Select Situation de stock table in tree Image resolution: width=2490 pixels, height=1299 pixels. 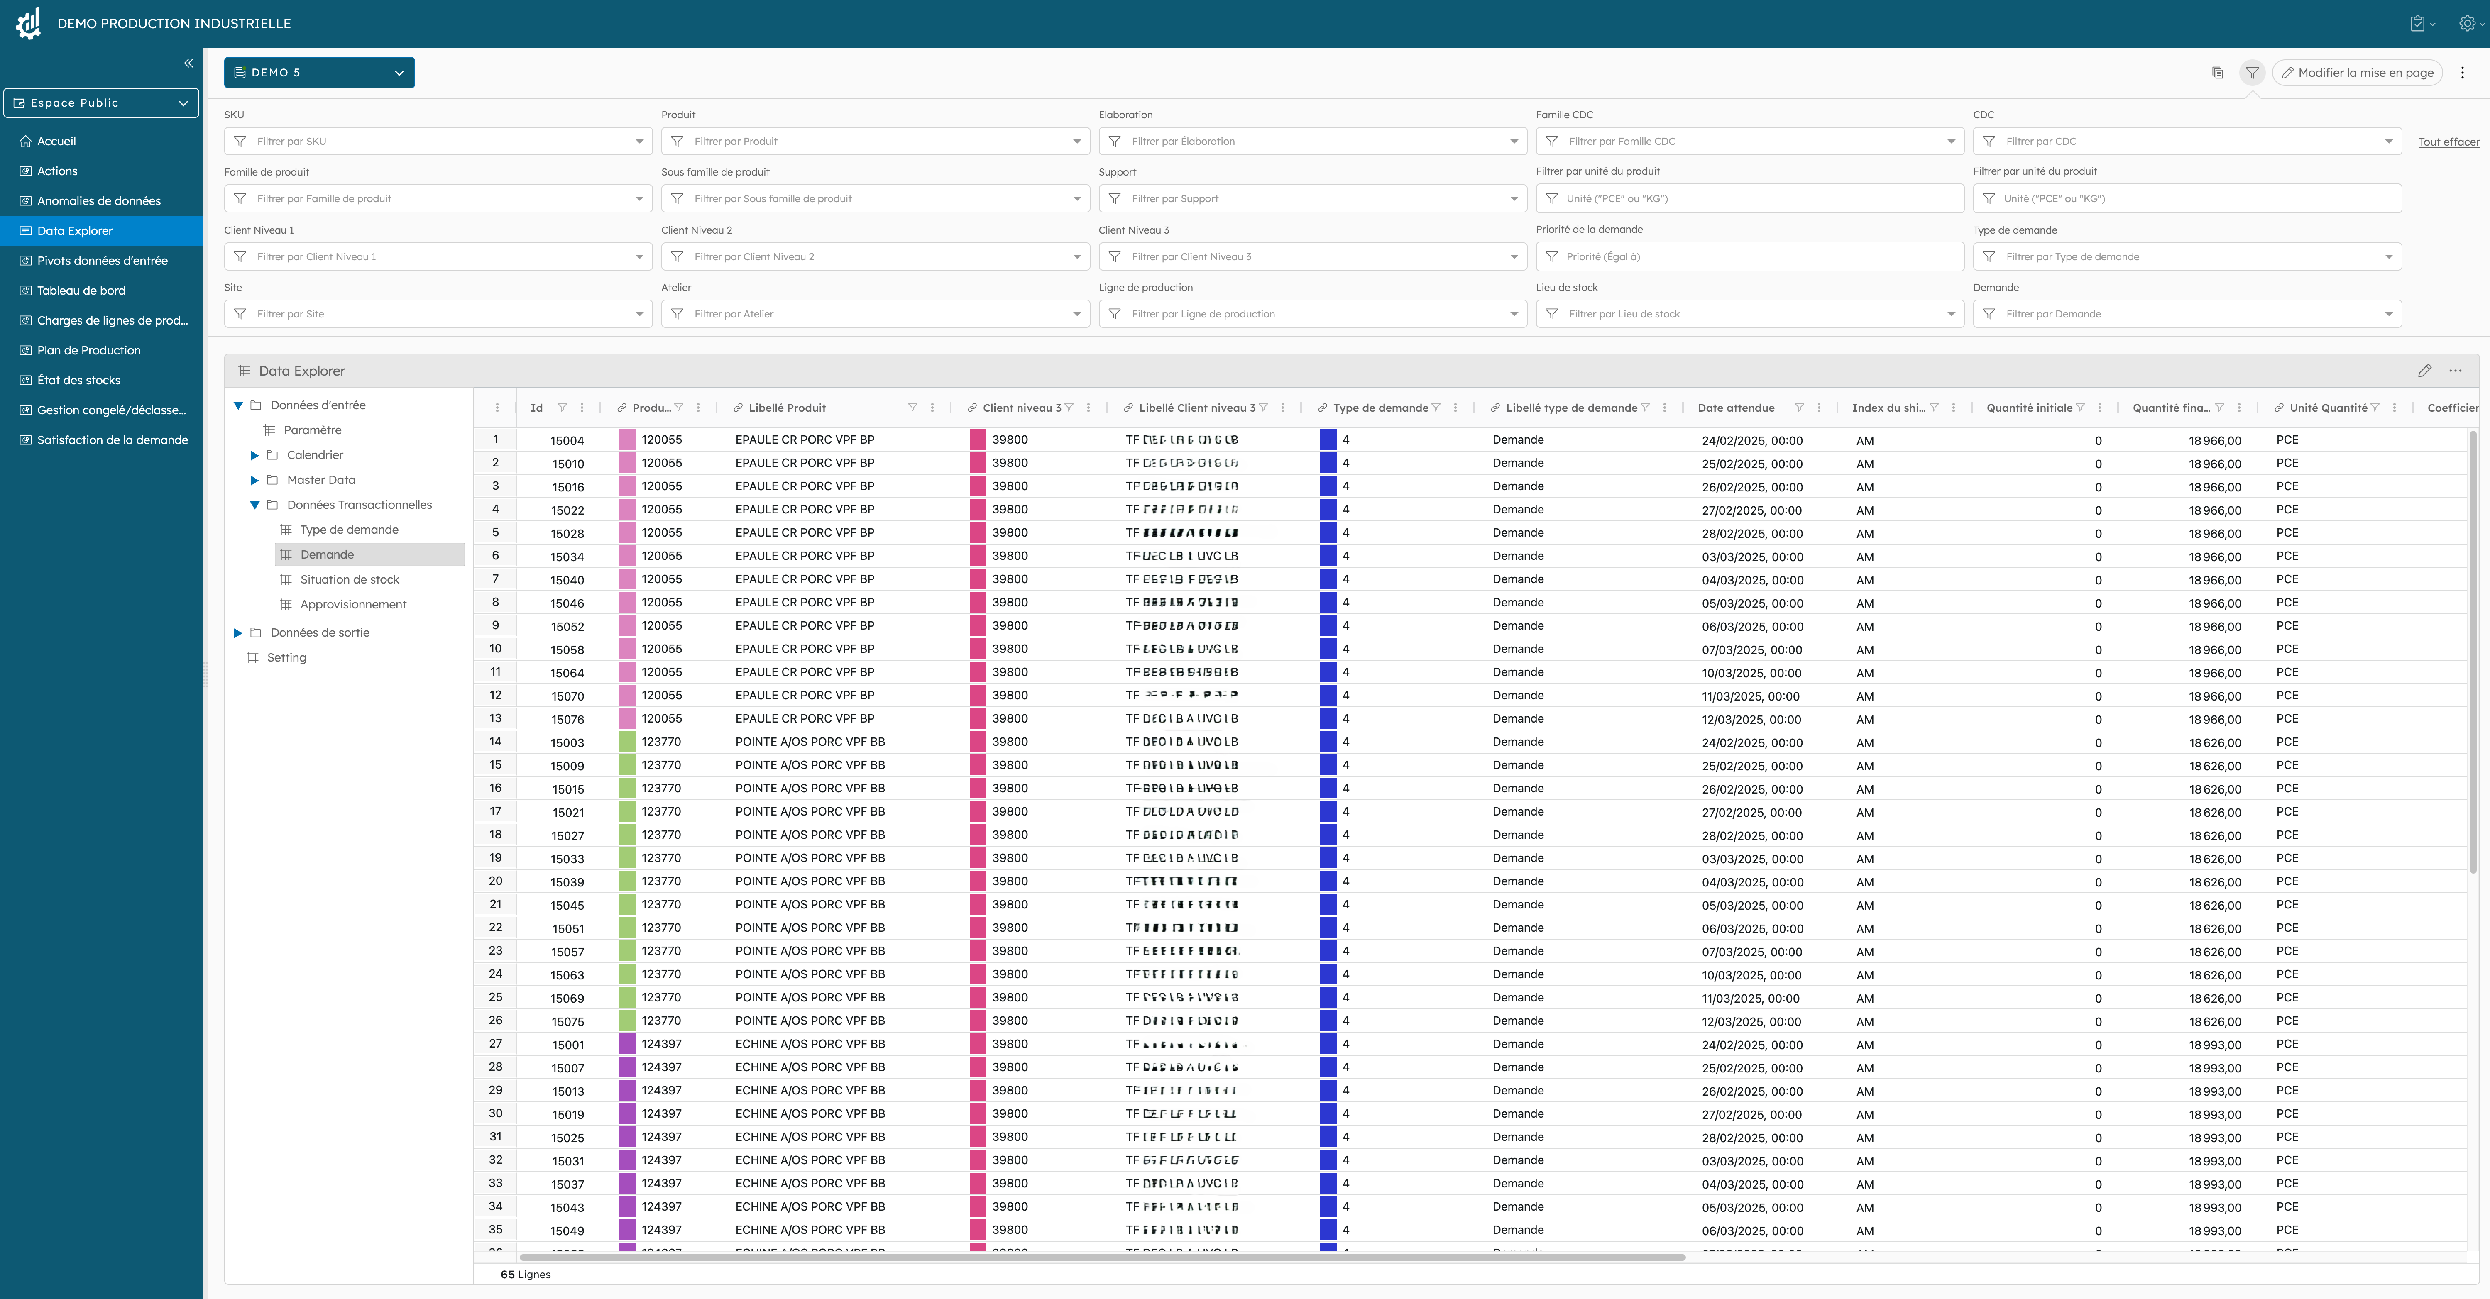(349, 580)
